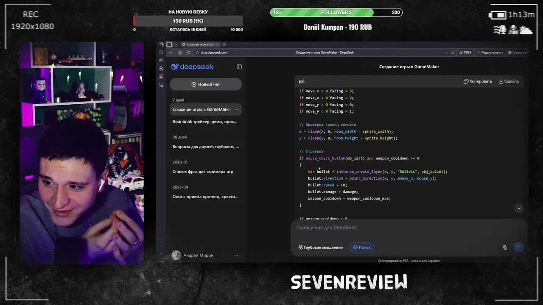Click the 2025-09 group label
This screenshot has height=305, width=543.
(180, 187)
